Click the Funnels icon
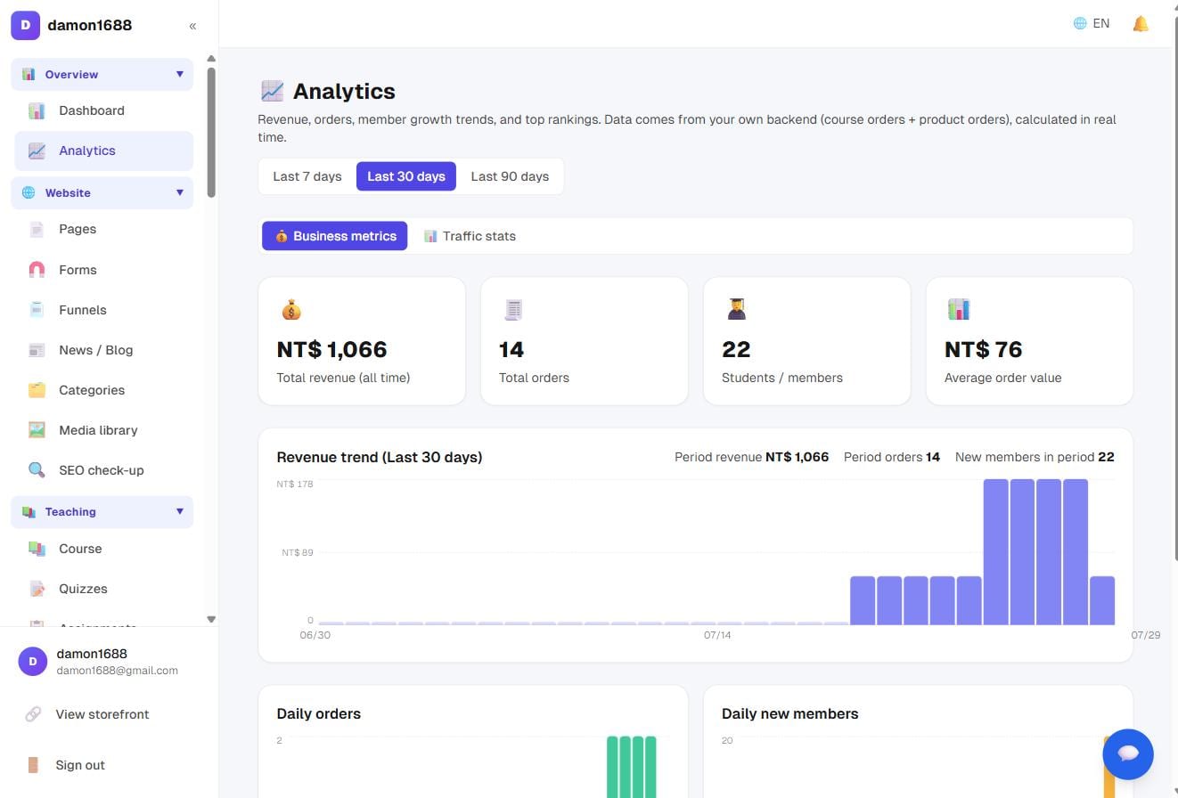The height and width of the screenshot is (798, 1178). click(x=37, y=310)
